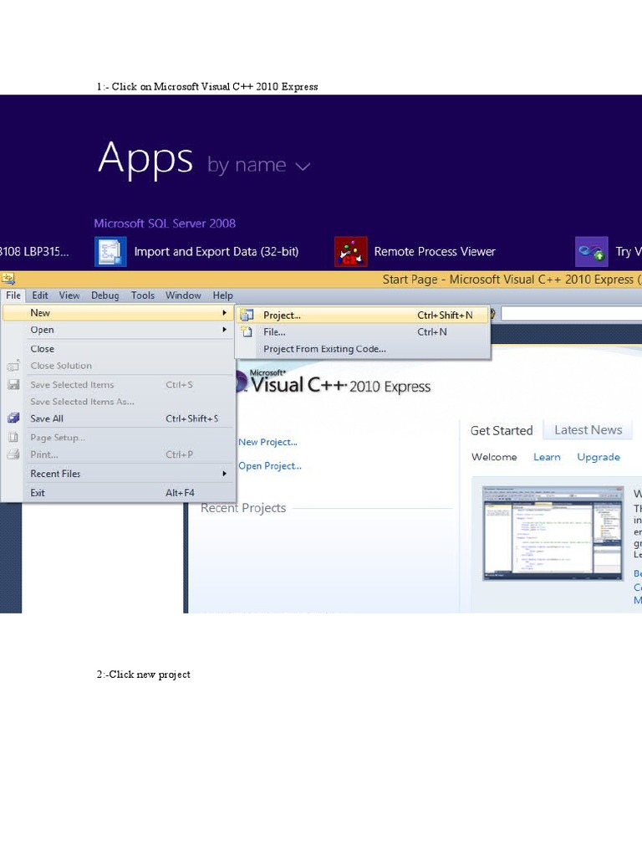Click the Save Selected Items icon
This screenshot has height=857, width=642.
click(x=13, y=384)
